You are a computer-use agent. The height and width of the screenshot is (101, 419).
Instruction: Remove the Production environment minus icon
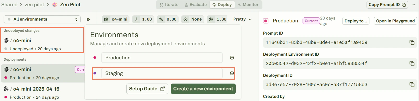(232, 58)
